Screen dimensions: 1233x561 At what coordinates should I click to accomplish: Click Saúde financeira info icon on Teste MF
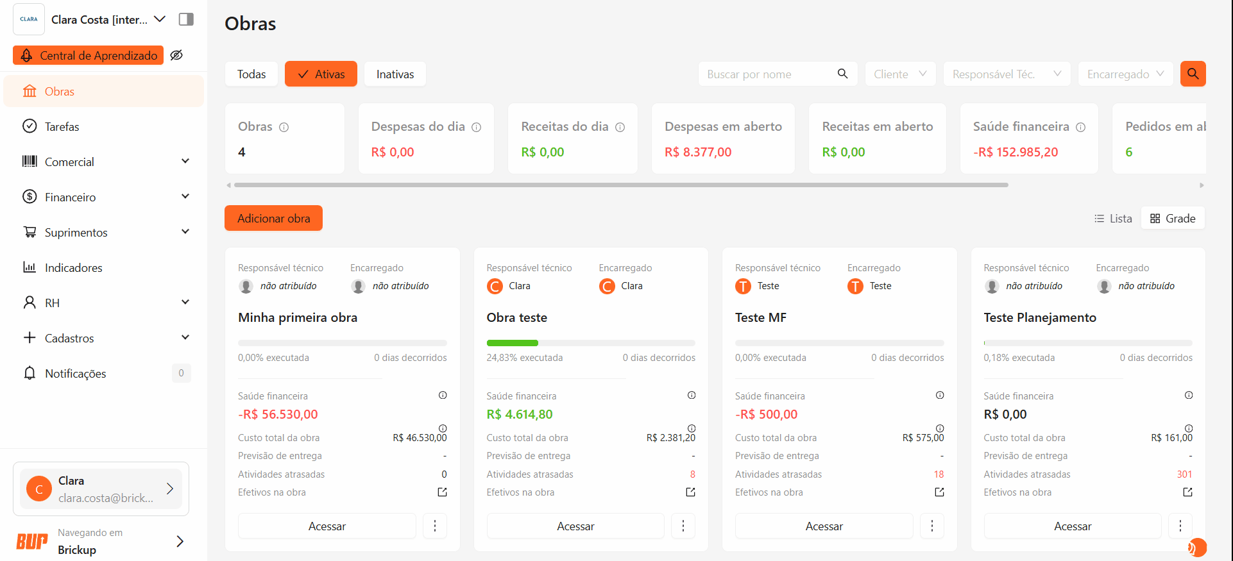point(939,396)
